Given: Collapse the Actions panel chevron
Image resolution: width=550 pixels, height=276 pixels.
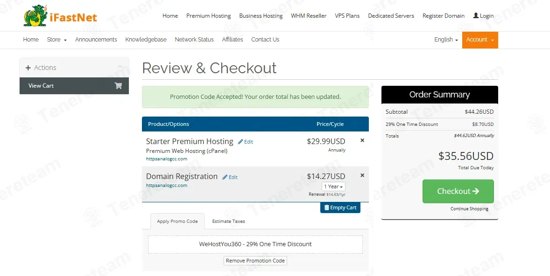Looking at the screenshot, I should click(x=120, y=67).
